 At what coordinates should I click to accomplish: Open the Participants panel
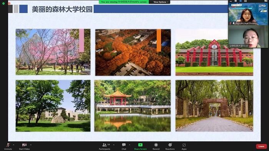pos(105,146)
